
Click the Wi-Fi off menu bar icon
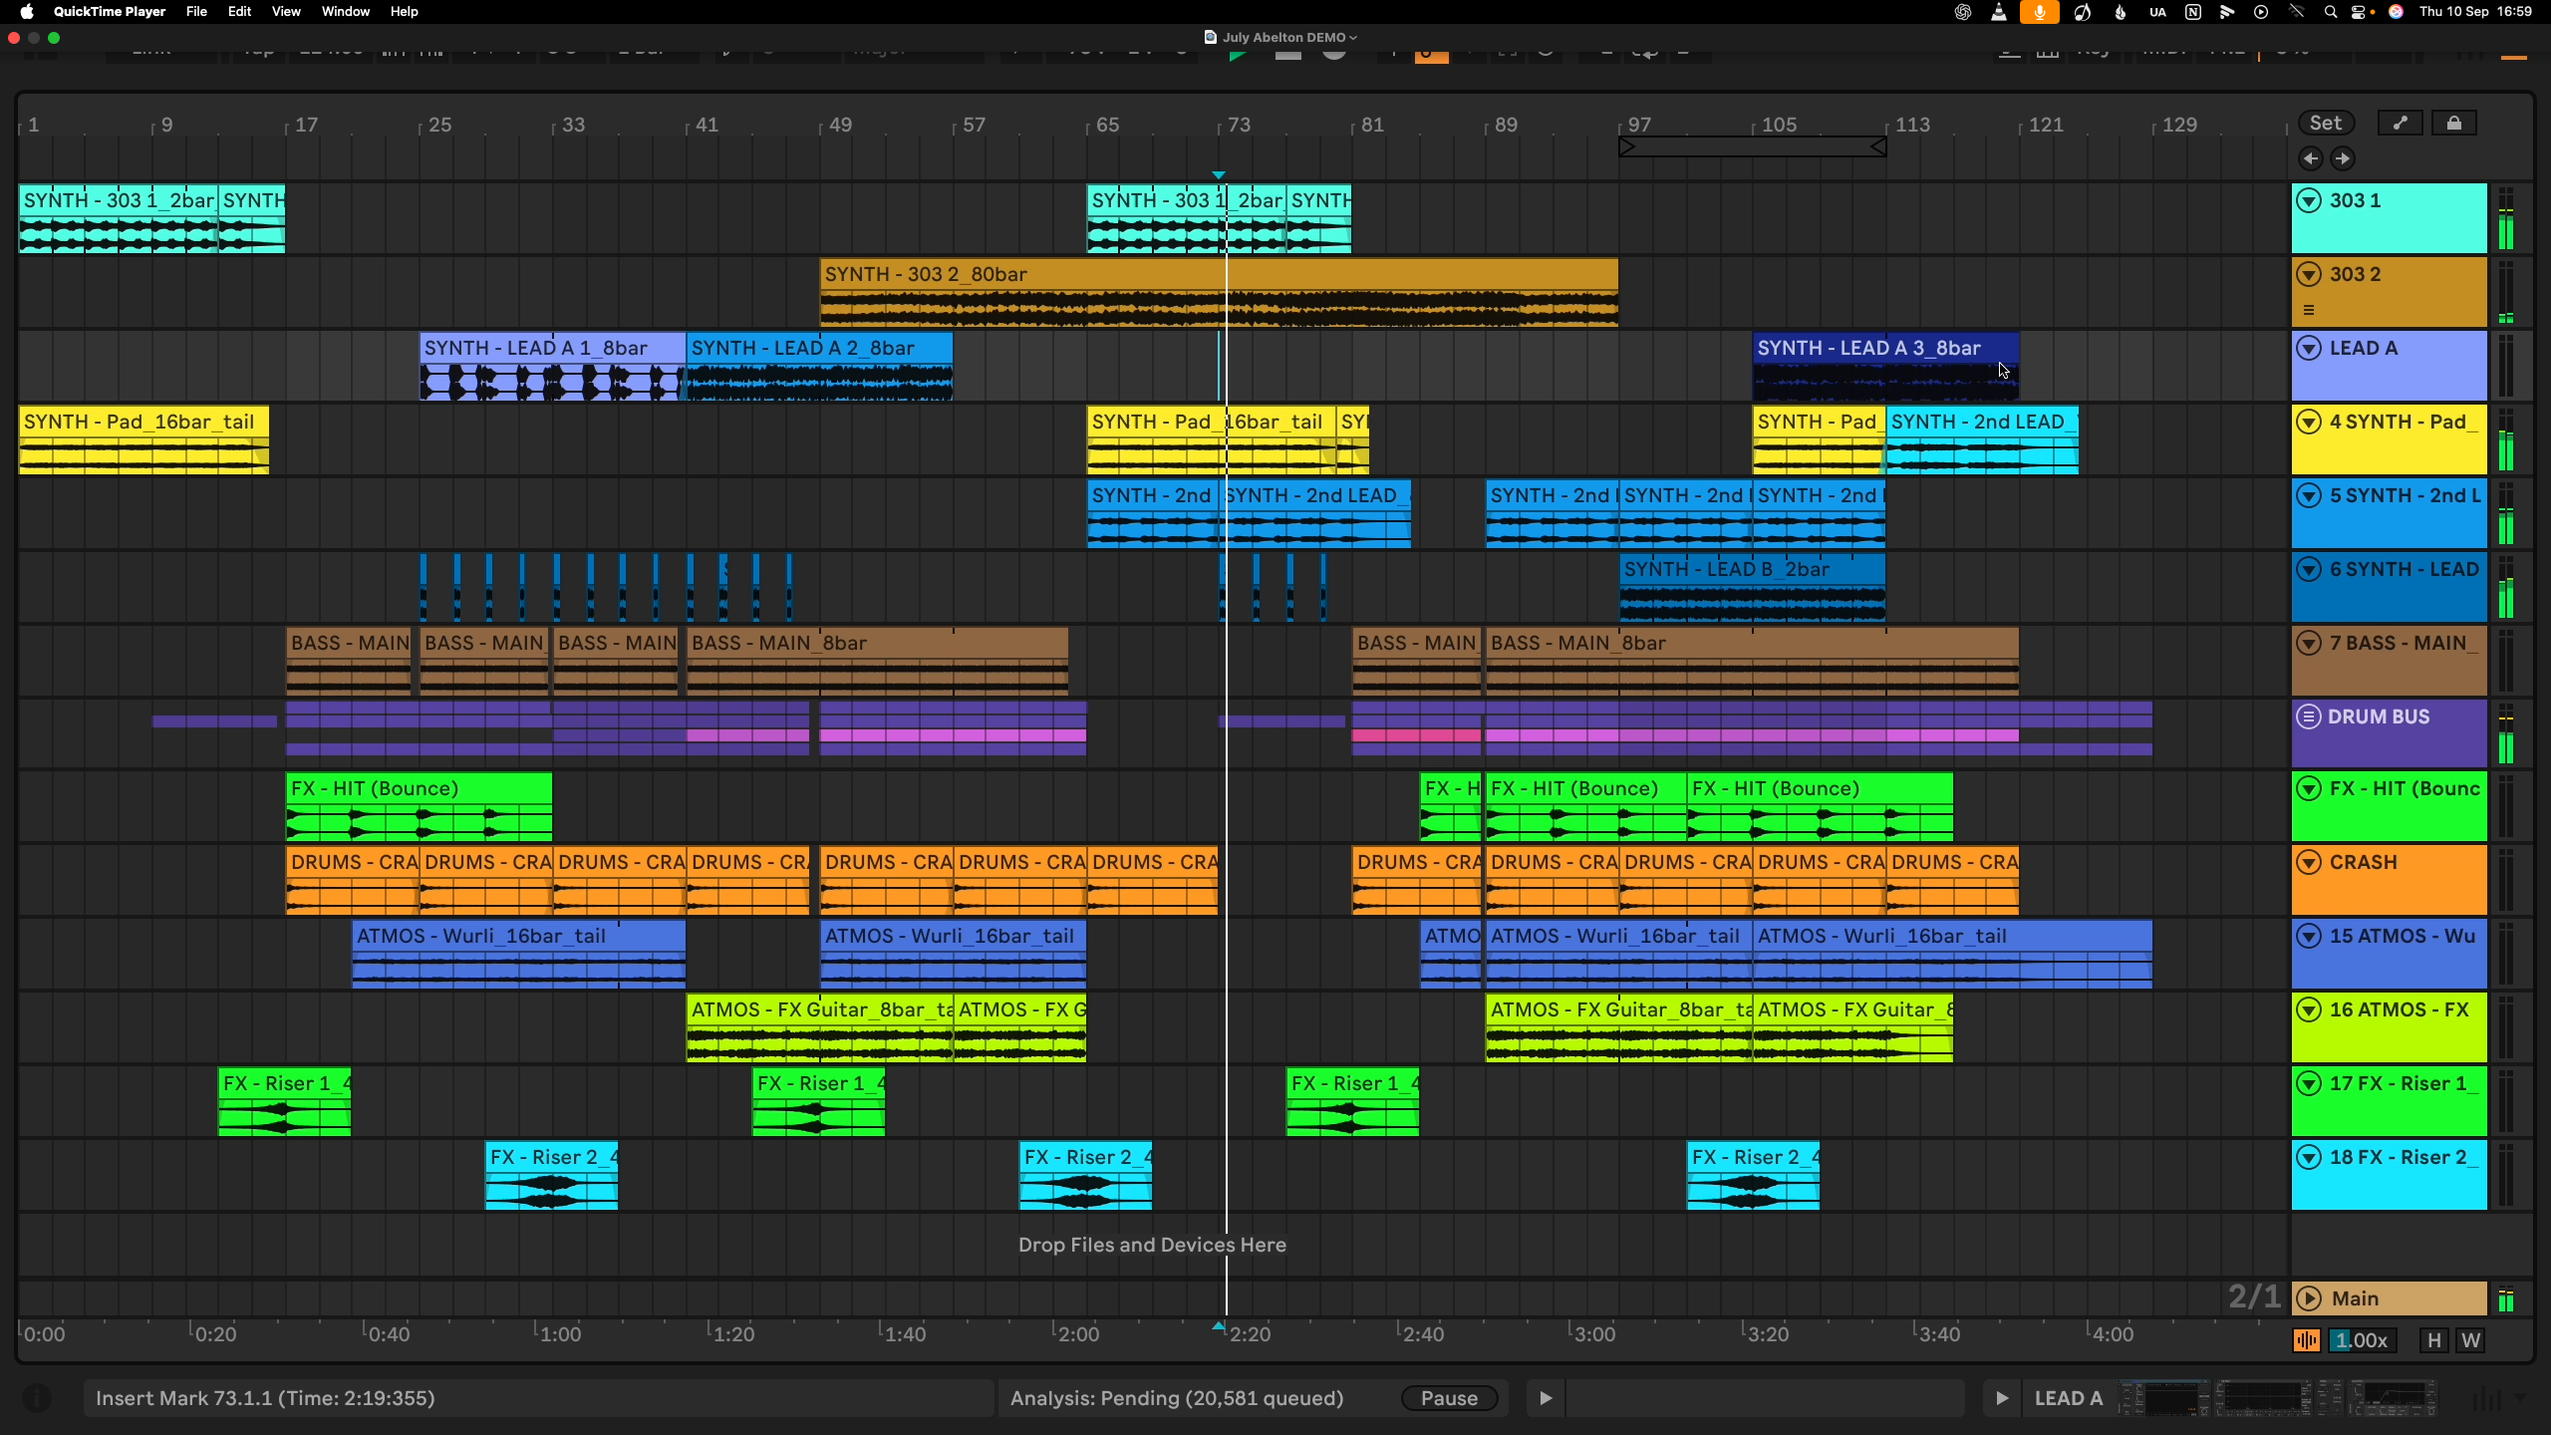tap(2297, 12)
